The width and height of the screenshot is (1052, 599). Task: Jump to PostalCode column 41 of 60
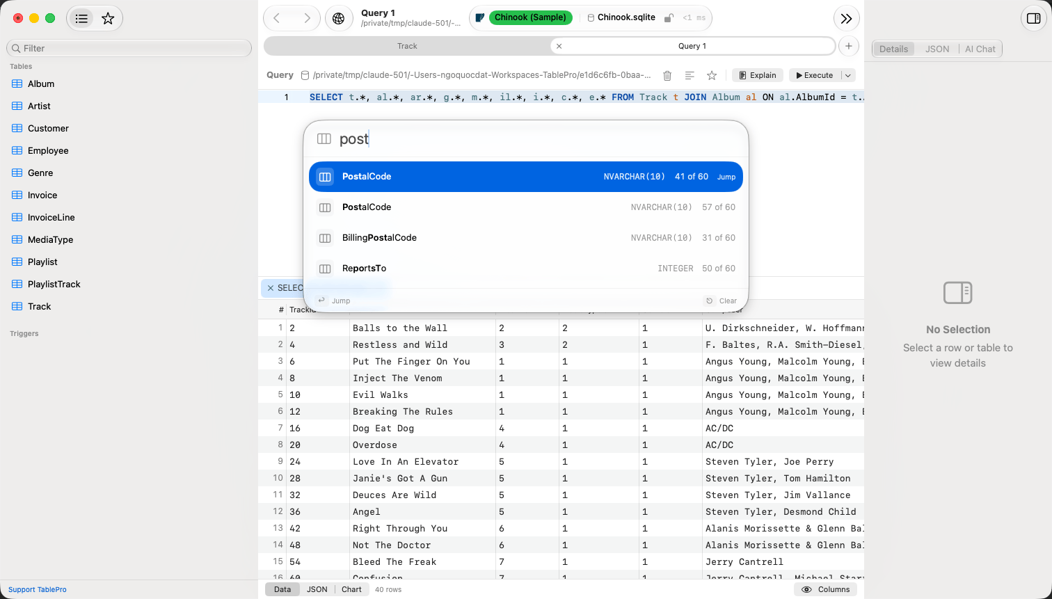(526, 177)
